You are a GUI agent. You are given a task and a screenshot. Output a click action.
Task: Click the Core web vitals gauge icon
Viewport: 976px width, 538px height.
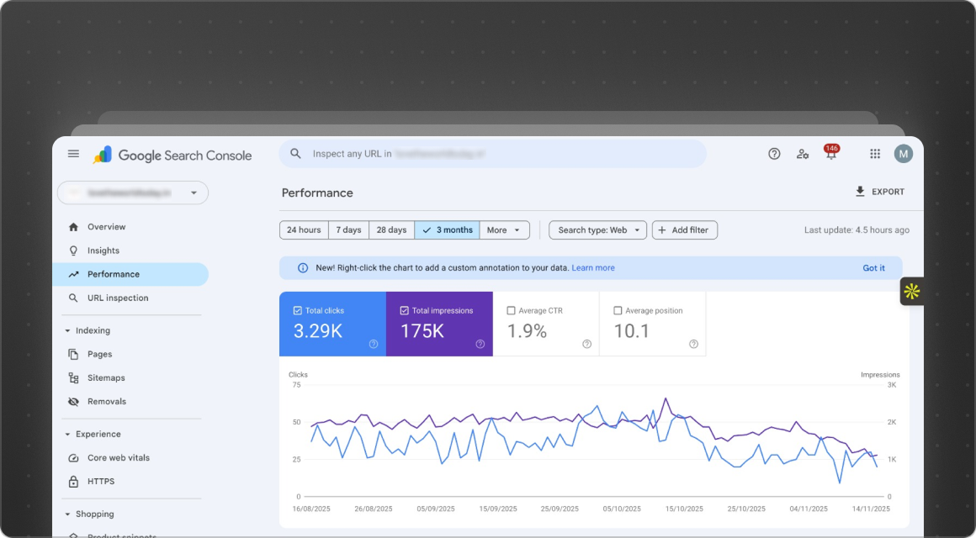73,458
